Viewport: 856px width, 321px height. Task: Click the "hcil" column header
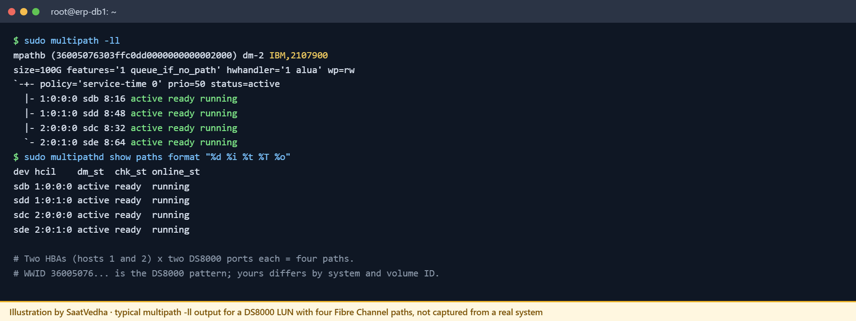pyautogui.click(x=45, y=172)
